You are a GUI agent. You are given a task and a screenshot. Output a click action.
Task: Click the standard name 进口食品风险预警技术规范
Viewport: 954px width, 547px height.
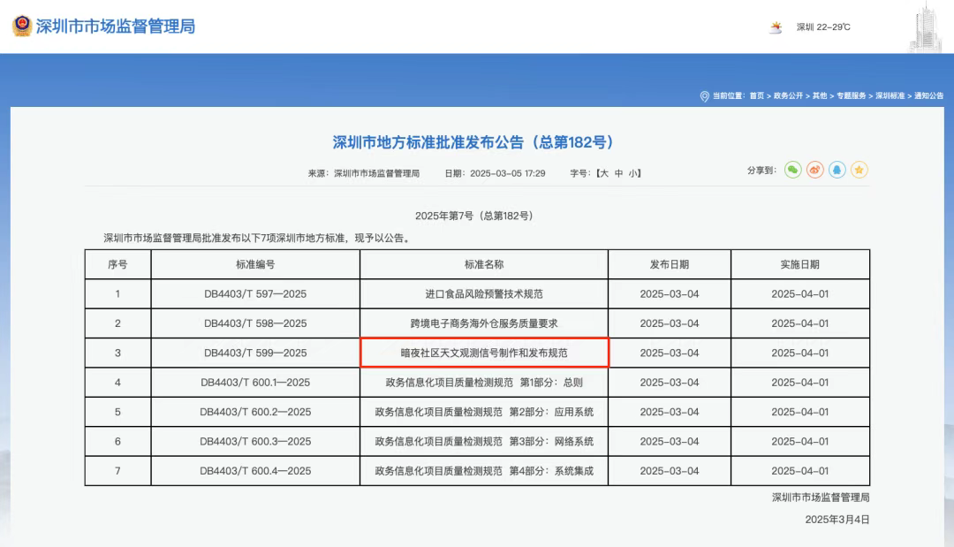[x=484, y=294]
